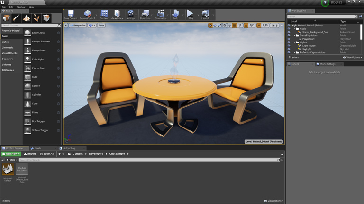Select the Cylinder shape icon

coord(27,95)
